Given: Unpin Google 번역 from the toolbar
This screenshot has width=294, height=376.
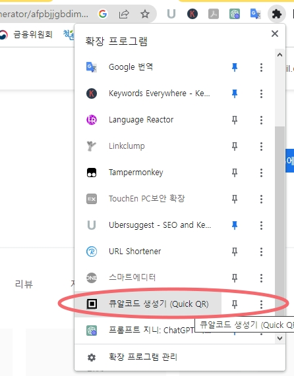Looking at the screenshot, I should pos(235,67).
